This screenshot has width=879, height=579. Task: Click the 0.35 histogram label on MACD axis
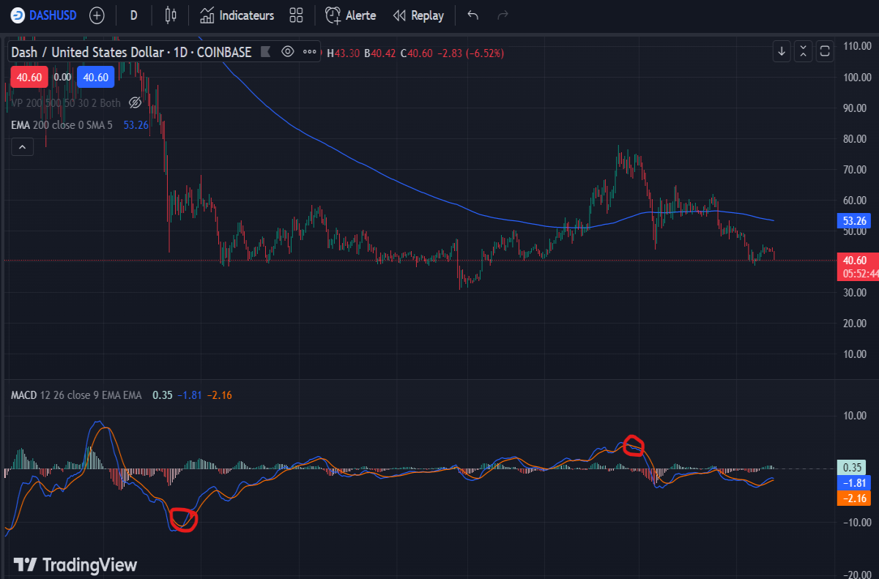[851, 468]
